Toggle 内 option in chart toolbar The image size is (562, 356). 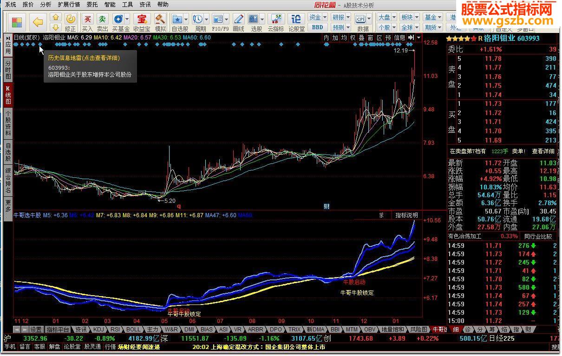[x=326, y=38]
